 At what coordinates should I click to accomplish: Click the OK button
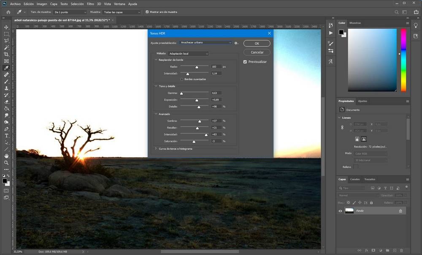(x=257, y=44)
